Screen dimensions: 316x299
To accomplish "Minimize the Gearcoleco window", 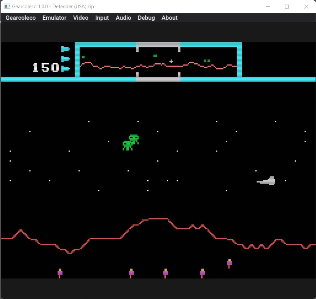I will [268, 7].
